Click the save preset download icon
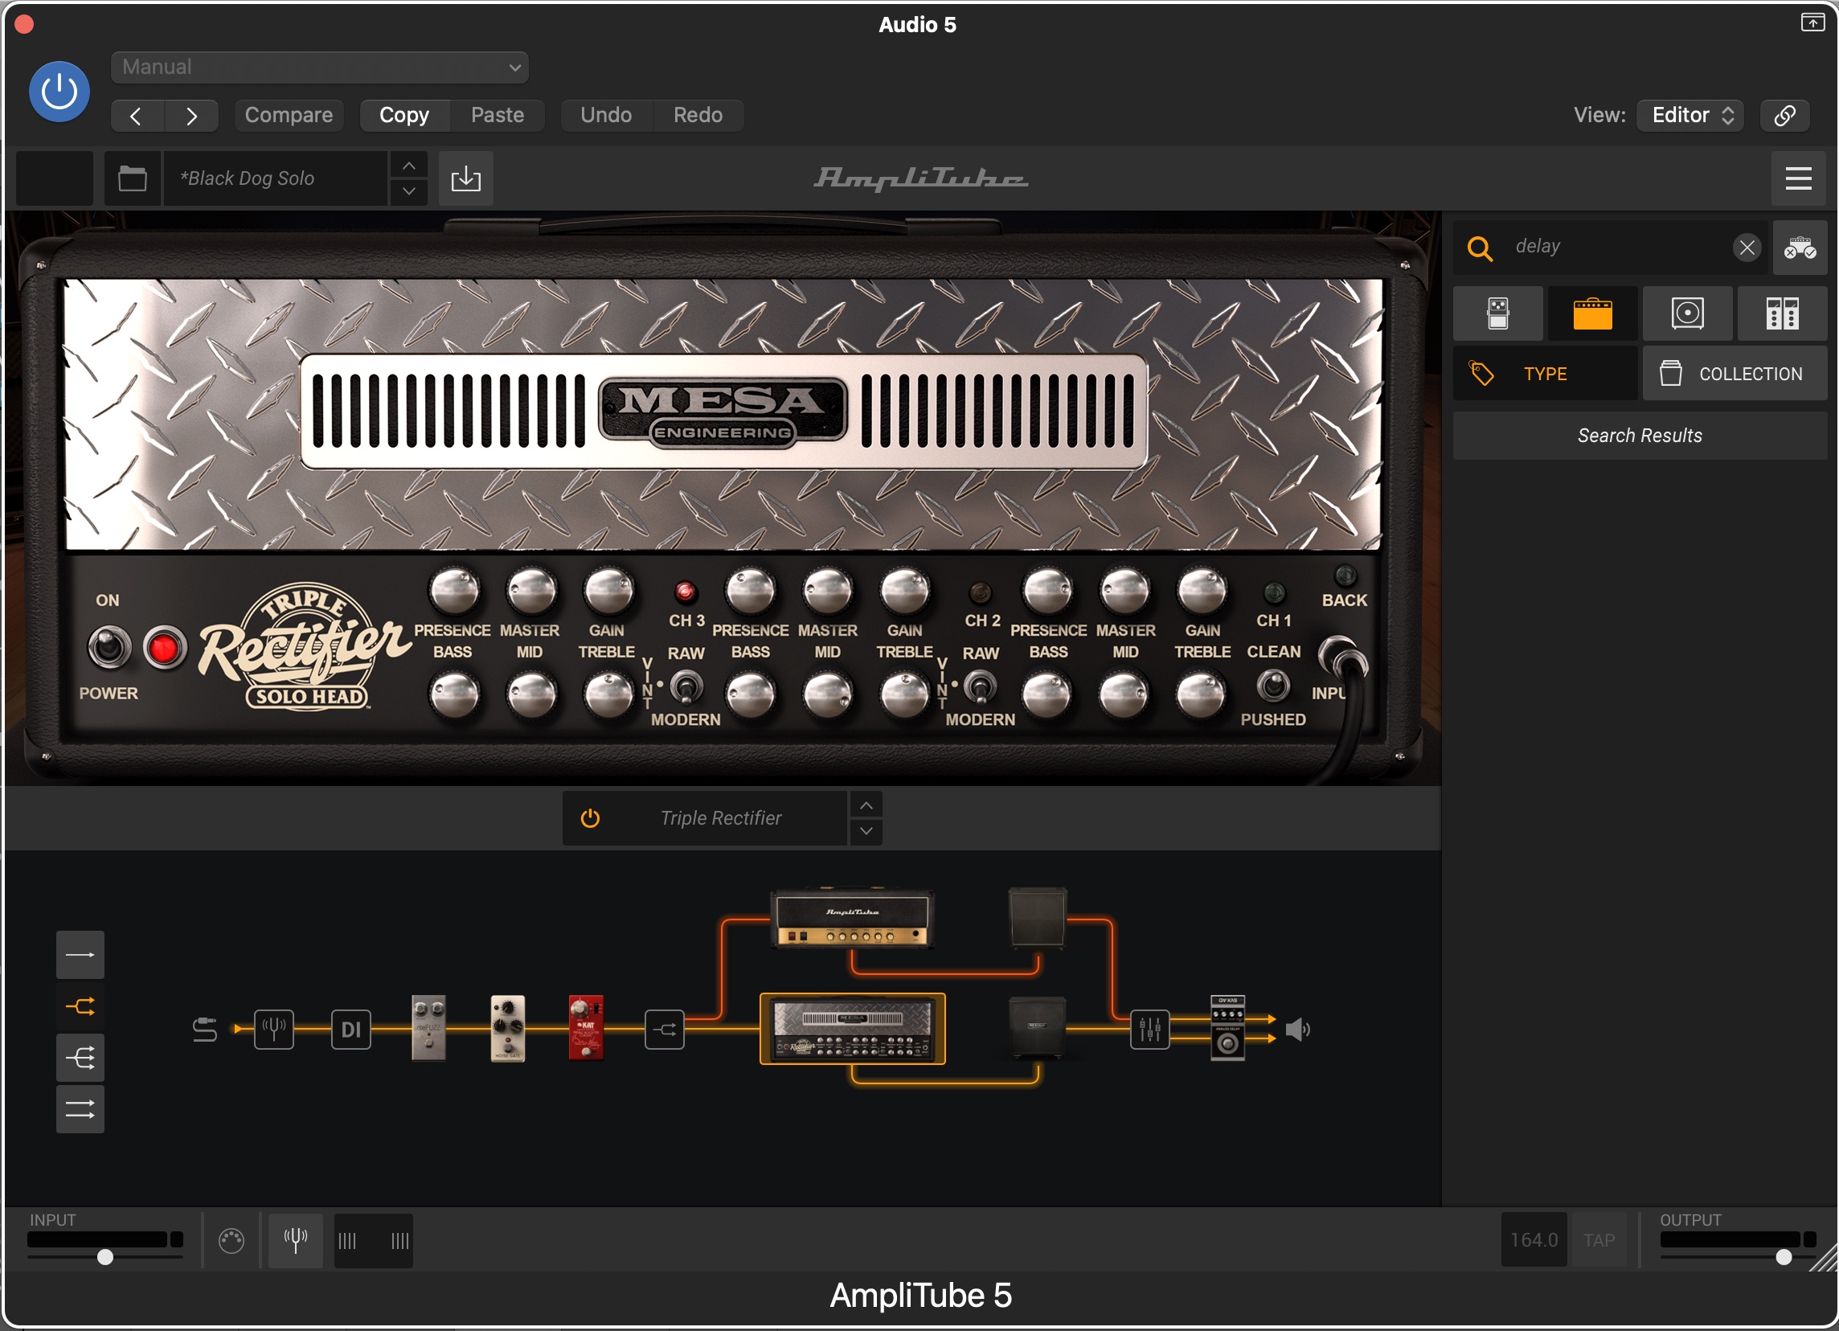This screenshot has width=1839, height=1331. 466,178
